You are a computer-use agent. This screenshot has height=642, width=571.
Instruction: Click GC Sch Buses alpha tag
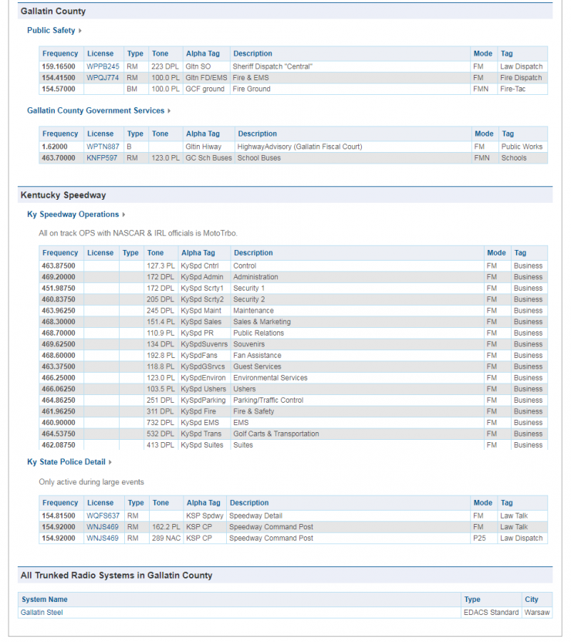pyautogui.click(x=208, y=158)
